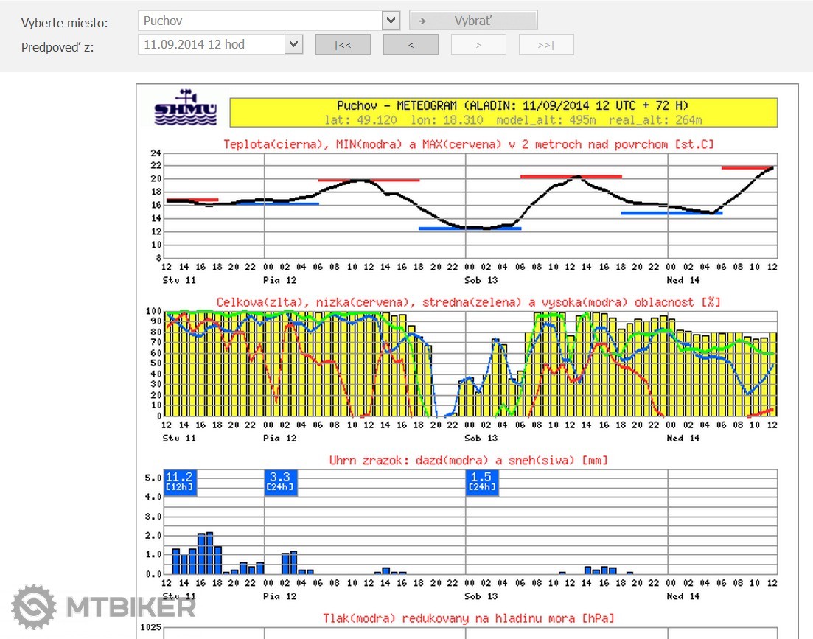Click the SHMU logo icon
The height and width of the screenshot is (639, 813).
tap(185, 108)
